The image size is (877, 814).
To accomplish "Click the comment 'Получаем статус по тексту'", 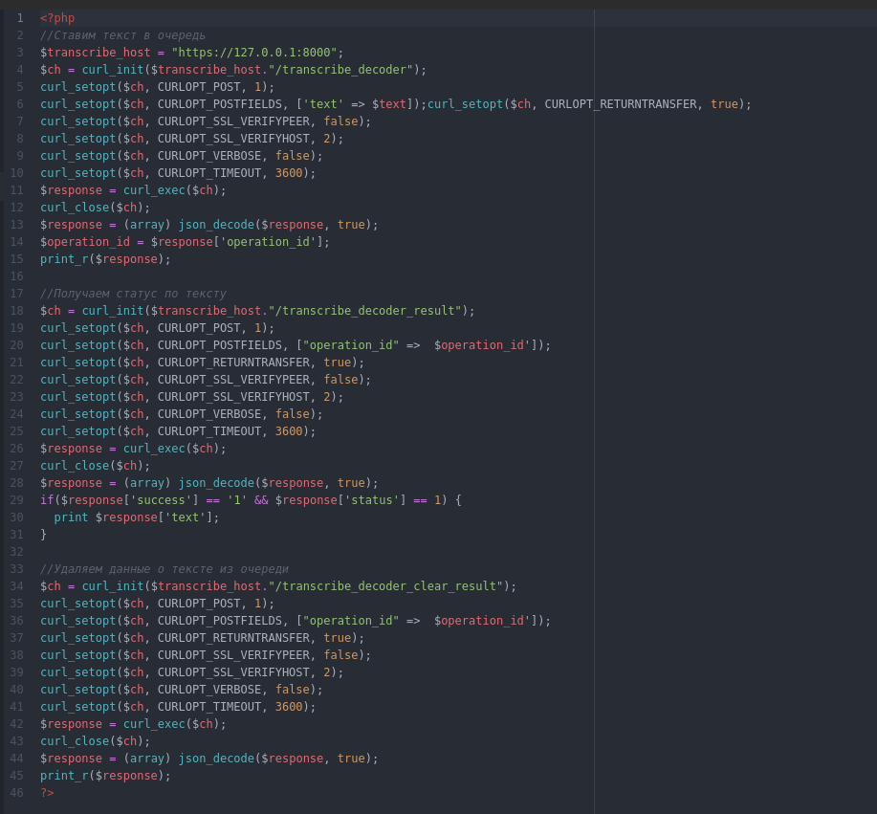I will (x=133, y=294).
